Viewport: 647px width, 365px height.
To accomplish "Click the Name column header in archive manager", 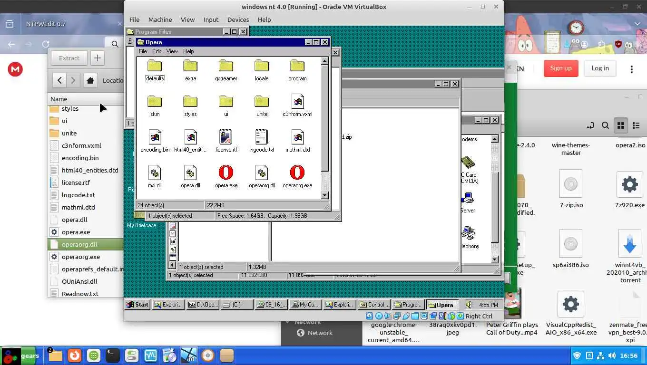I will (x=86, y=99).
